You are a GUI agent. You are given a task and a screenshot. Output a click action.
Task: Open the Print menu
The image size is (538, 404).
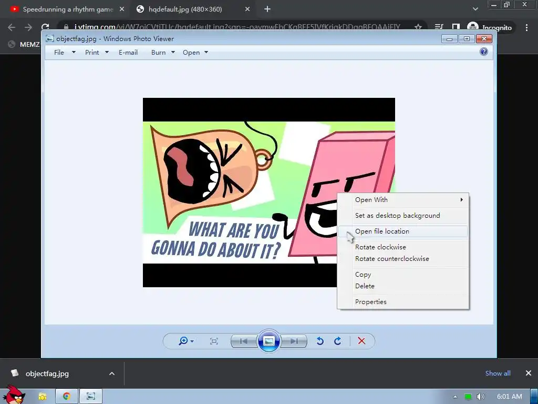[92, 52]
